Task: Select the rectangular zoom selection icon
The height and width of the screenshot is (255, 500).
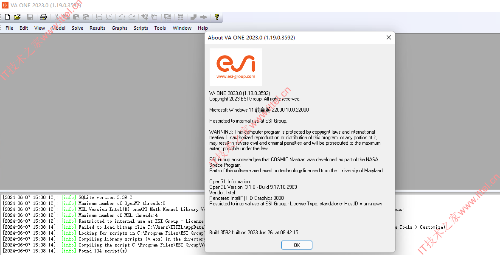Action: pos(98,17)
